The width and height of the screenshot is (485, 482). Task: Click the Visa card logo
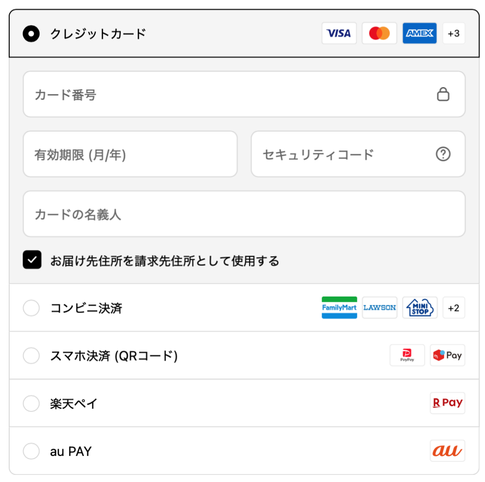(x=339, y=34)
